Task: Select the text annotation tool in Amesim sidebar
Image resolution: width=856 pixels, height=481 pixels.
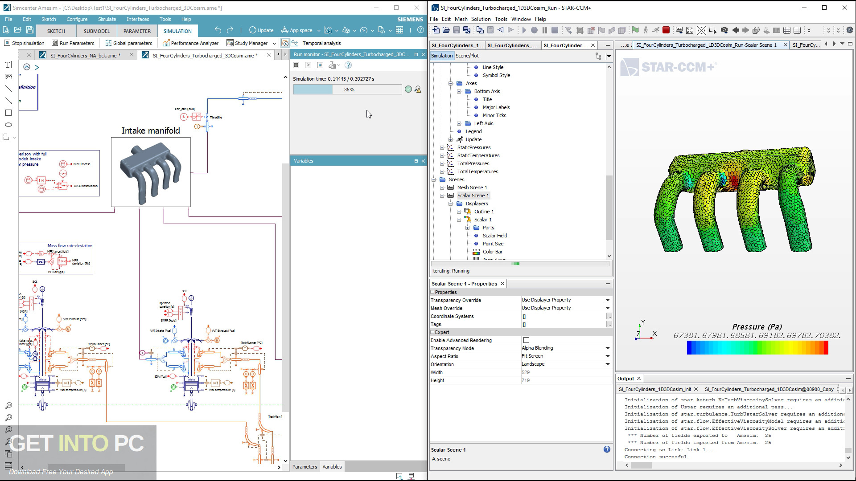Action: [x=8, y=65]
